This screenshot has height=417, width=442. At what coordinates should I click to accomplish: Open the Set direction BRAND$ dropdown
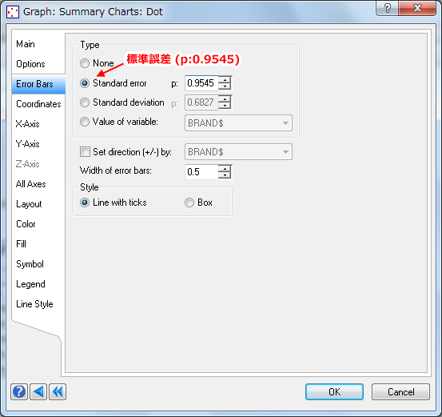pyautogui.click(x=238, y=152)
